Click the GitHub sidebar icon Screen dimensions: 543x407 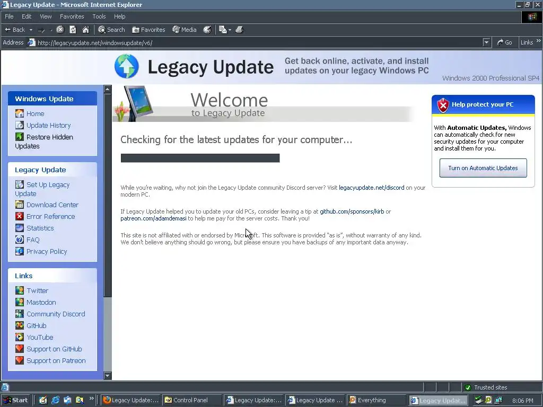point(20,325)
